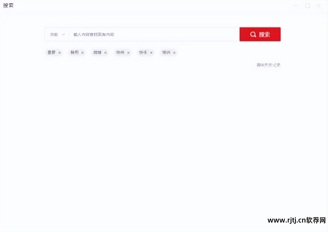Viewport: 328px width, 232px height.
Task: Click the 快手 keyword pill
Action: [x=143, y=52]
